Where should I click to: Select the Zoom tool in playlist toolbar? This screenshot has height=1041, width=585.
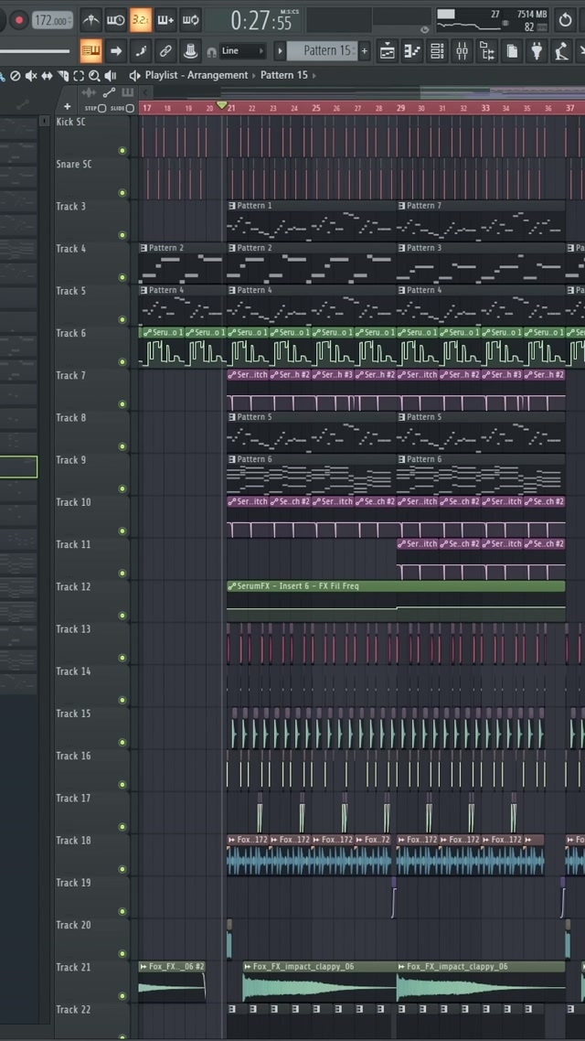pos(94,76)
